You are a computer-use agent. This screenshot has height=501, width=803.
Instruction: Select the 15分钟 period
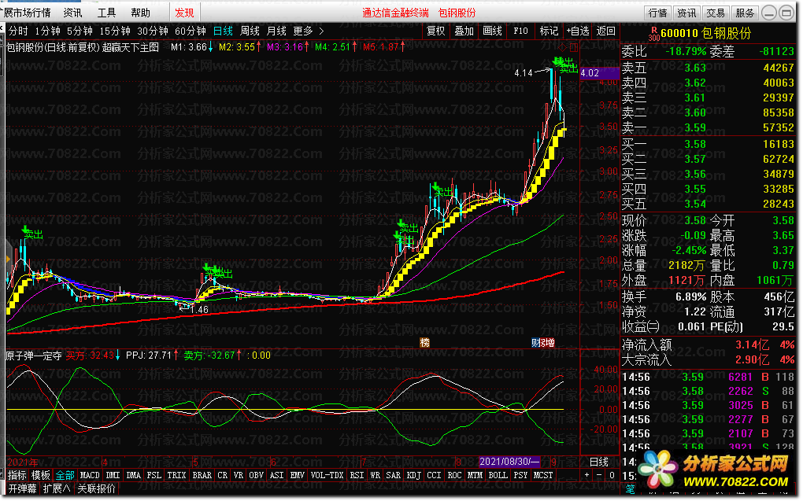[x=115, y=31]
